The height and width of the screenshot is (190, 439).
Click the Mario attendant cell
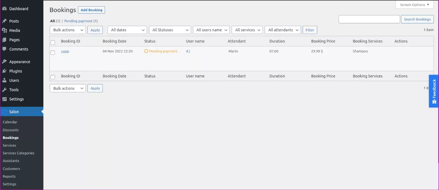pyautogui.click(x=233, y=51)
